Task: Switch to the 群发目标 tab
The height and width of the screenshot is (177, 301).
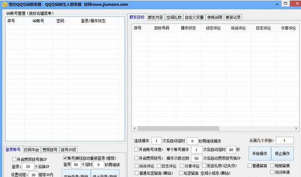Action: [137, 17]
